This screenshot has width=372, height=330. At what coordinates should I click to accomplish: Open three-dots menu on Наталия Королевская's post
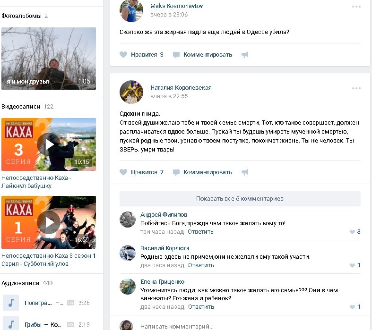click(x=356, y=88)
